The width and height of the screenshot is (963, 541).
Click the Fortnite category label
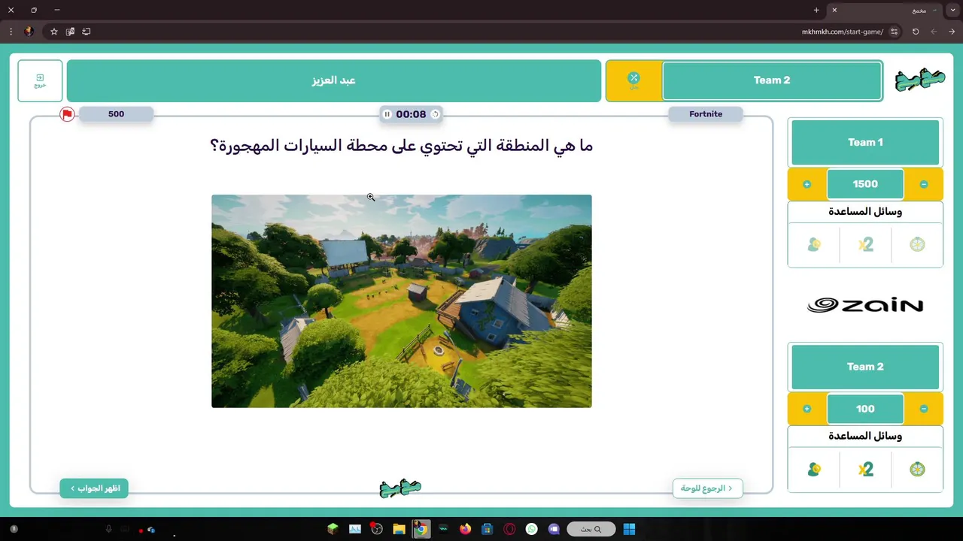(x=706, y=114)
